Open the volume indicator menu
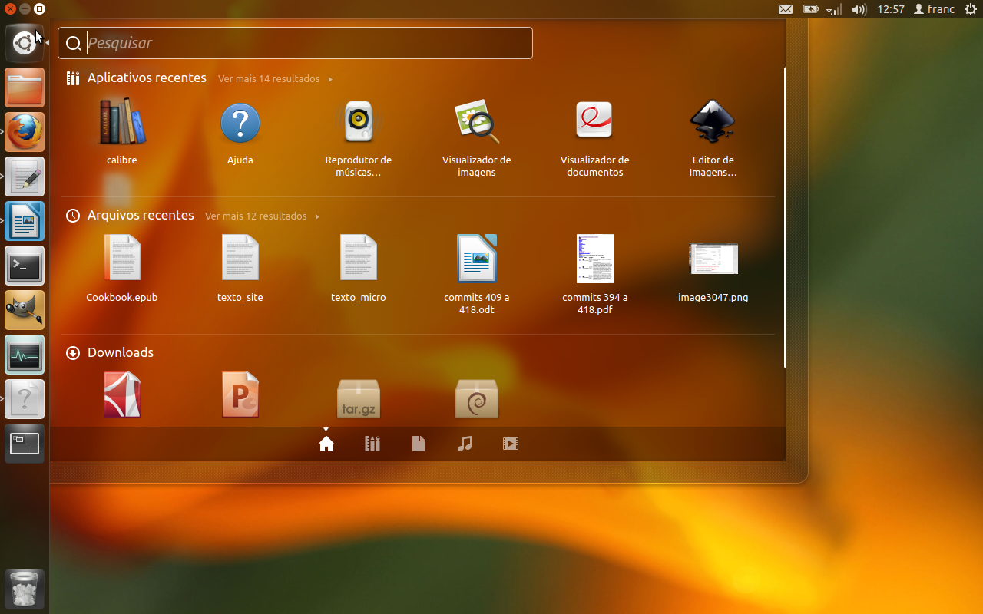Screen dimensions: 983x614 coord(859,9)
